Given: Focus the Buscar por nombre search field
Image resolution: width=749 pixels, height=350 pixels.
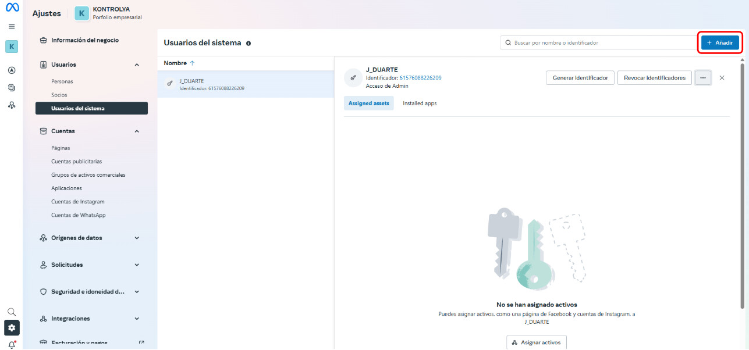Looking at the screenshot, I should tap(599, 43).
